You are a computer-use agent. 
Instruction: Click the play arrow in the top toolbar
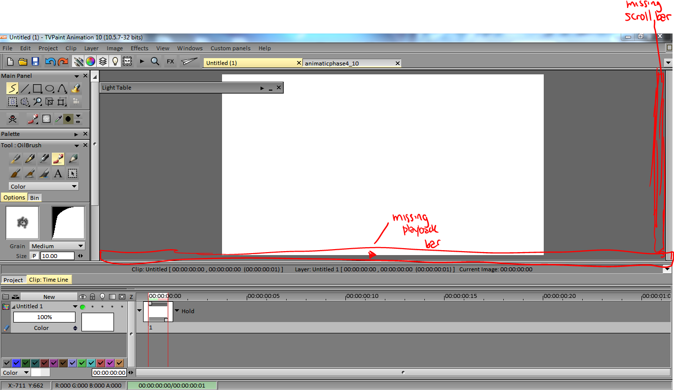coord(142,62)
